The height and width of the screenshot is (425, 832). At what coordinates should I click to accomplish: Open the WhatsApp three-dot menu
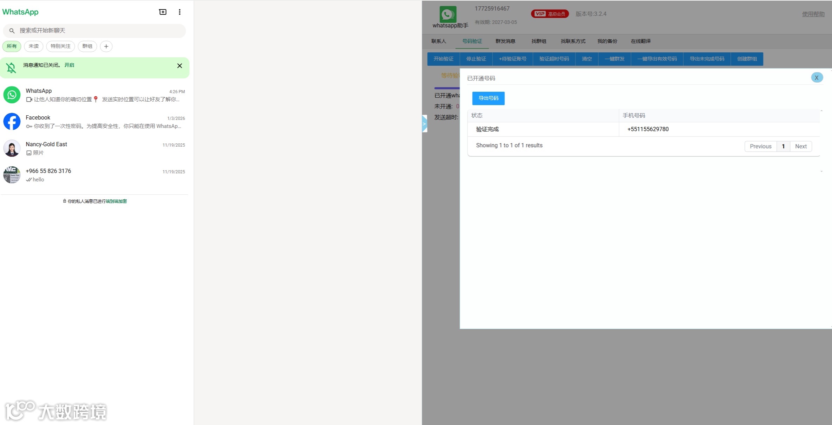coord(180,12)
